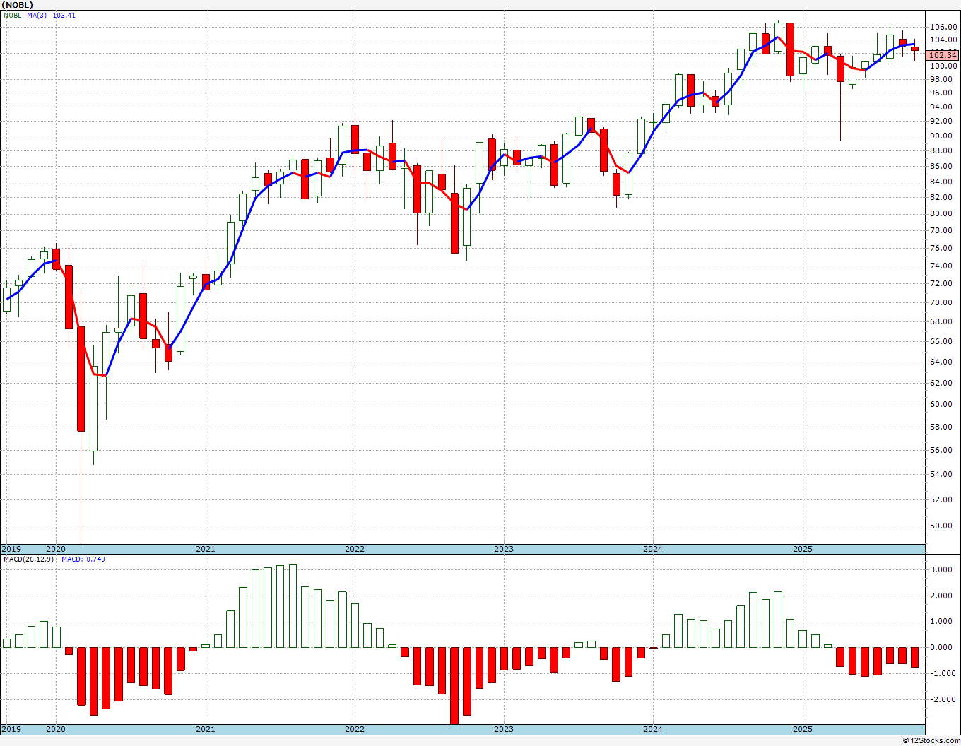Select the 104.00 price axis label
The height and width of the screenshot is (746, 961).
pyautogui.click(x=943, y=40)
